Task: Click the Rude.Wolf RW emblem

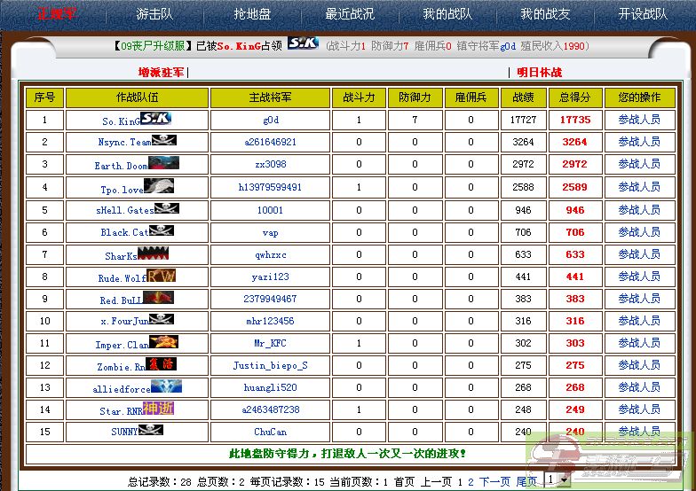Action: (161, 276)
